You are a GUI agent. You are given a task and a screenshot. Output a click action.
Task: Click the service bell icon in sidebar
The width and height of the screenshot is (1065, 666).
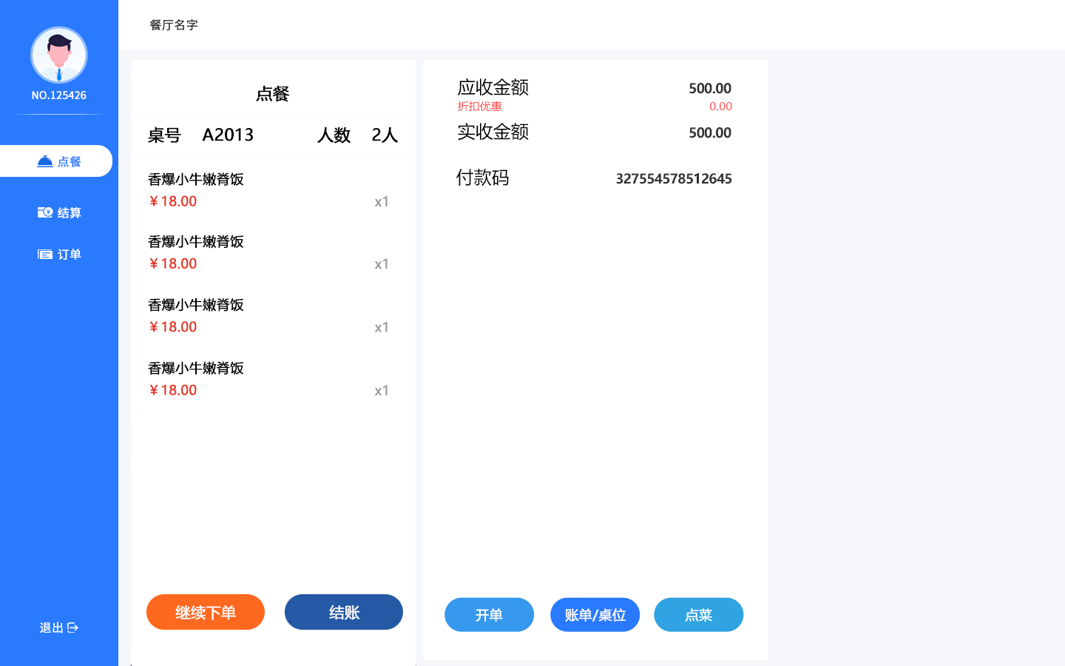[45, 161]
